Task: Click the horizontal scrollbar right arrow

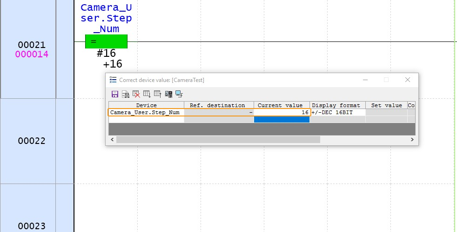Action: tap(412, 139)
